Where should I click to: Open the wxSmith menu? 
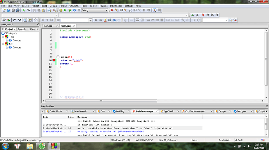pyautogui.click(x=74, y=6)
